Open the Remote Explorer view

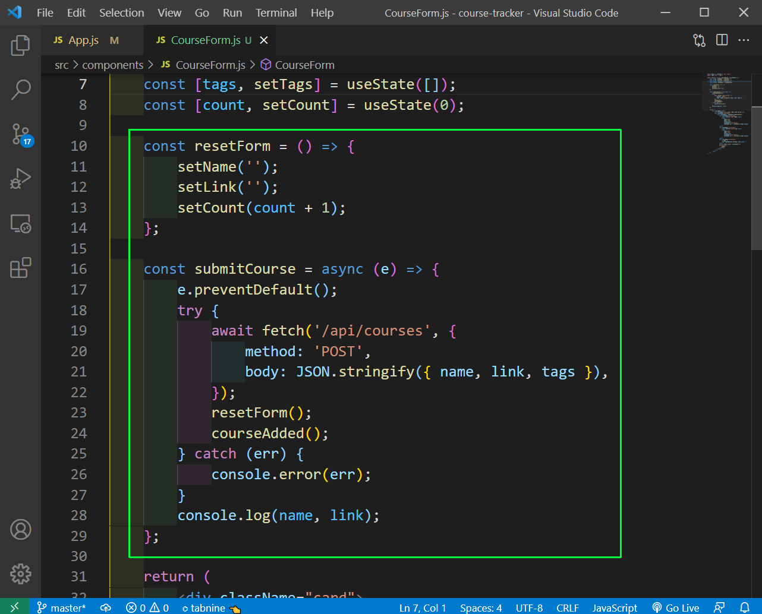20,224
